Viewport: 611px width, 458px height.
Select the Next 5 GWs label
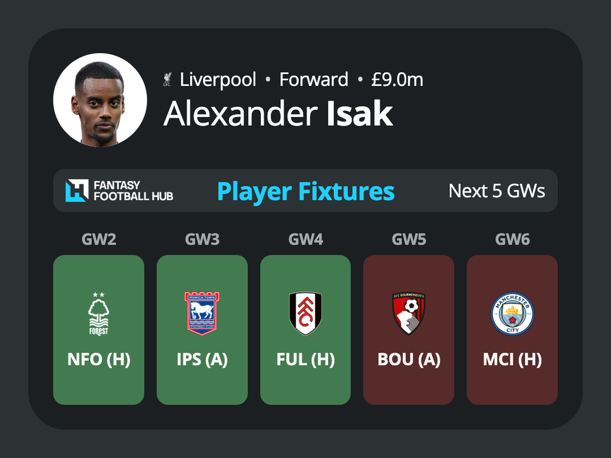click(x=497, y=191)
